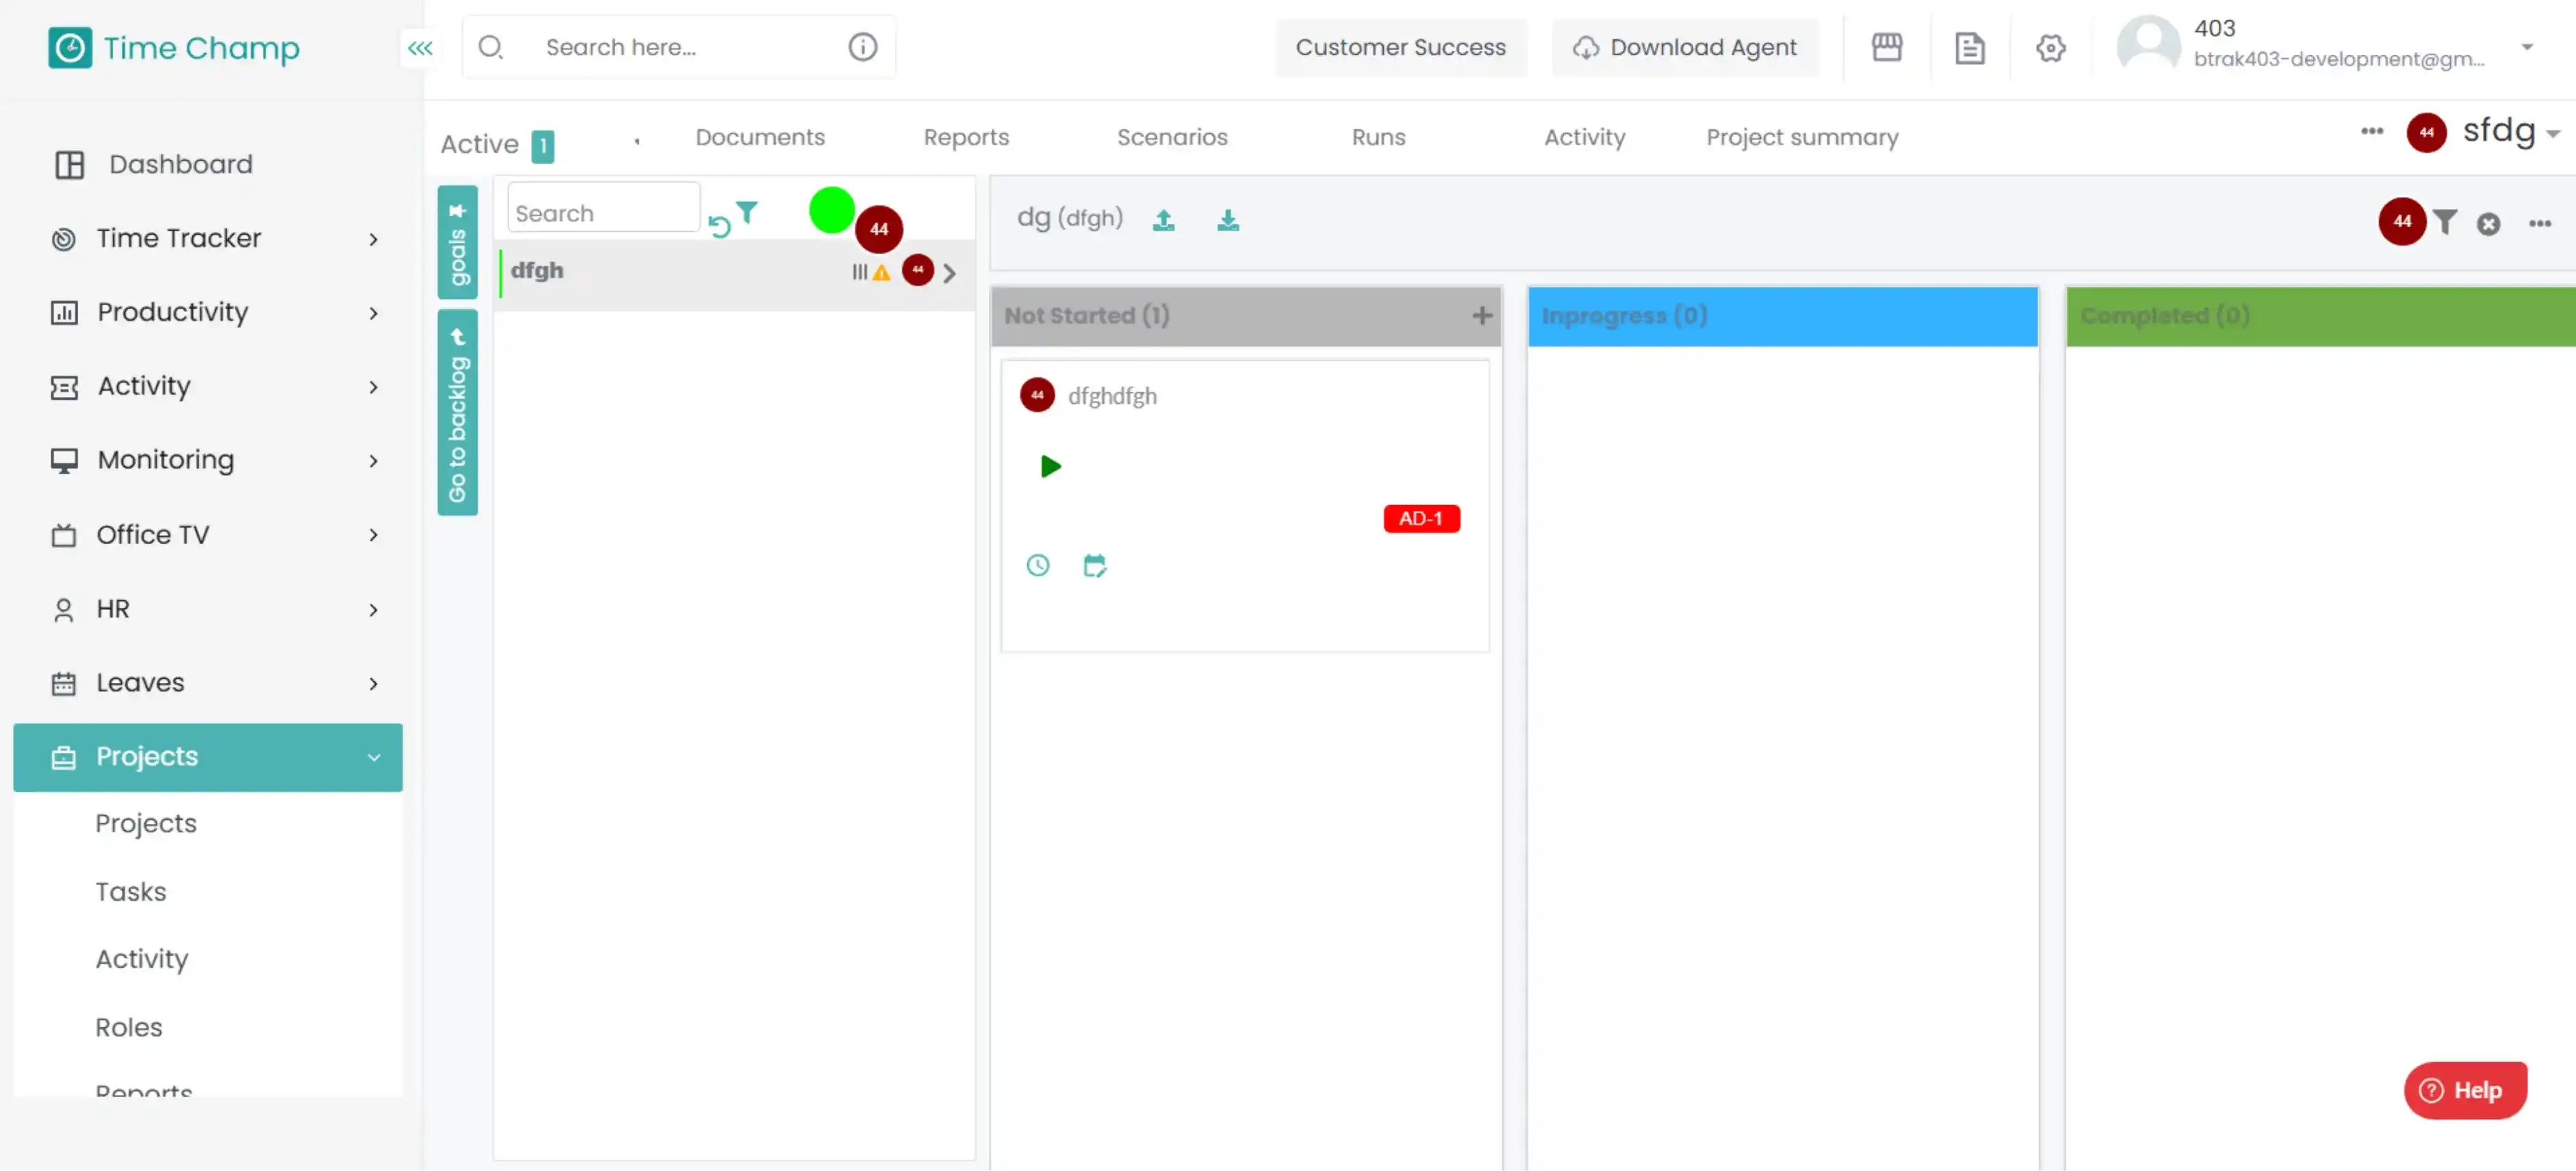The image size is (2576, 1171).
Task: Open Activity submenu under Projects
Action: (142, 959)
